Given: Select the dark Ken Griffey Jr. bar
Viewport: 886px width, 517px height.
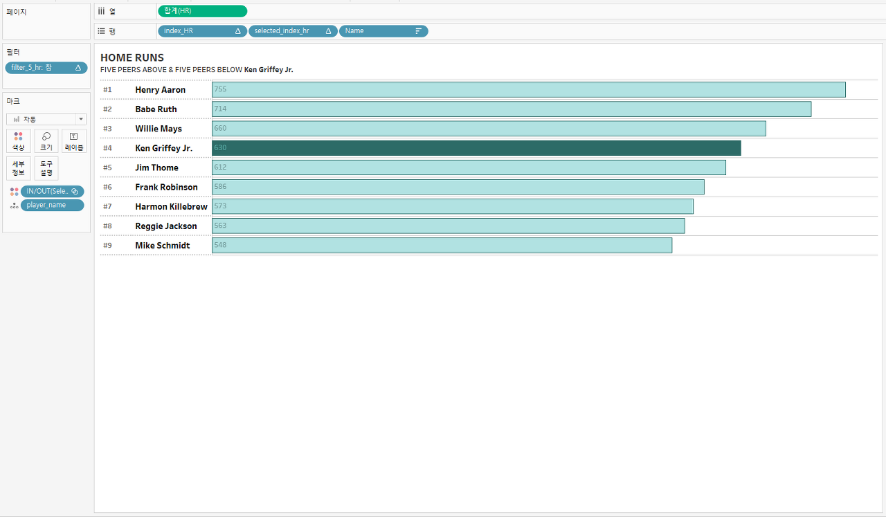Looking at the screenshot, I should tap(476, 148).
